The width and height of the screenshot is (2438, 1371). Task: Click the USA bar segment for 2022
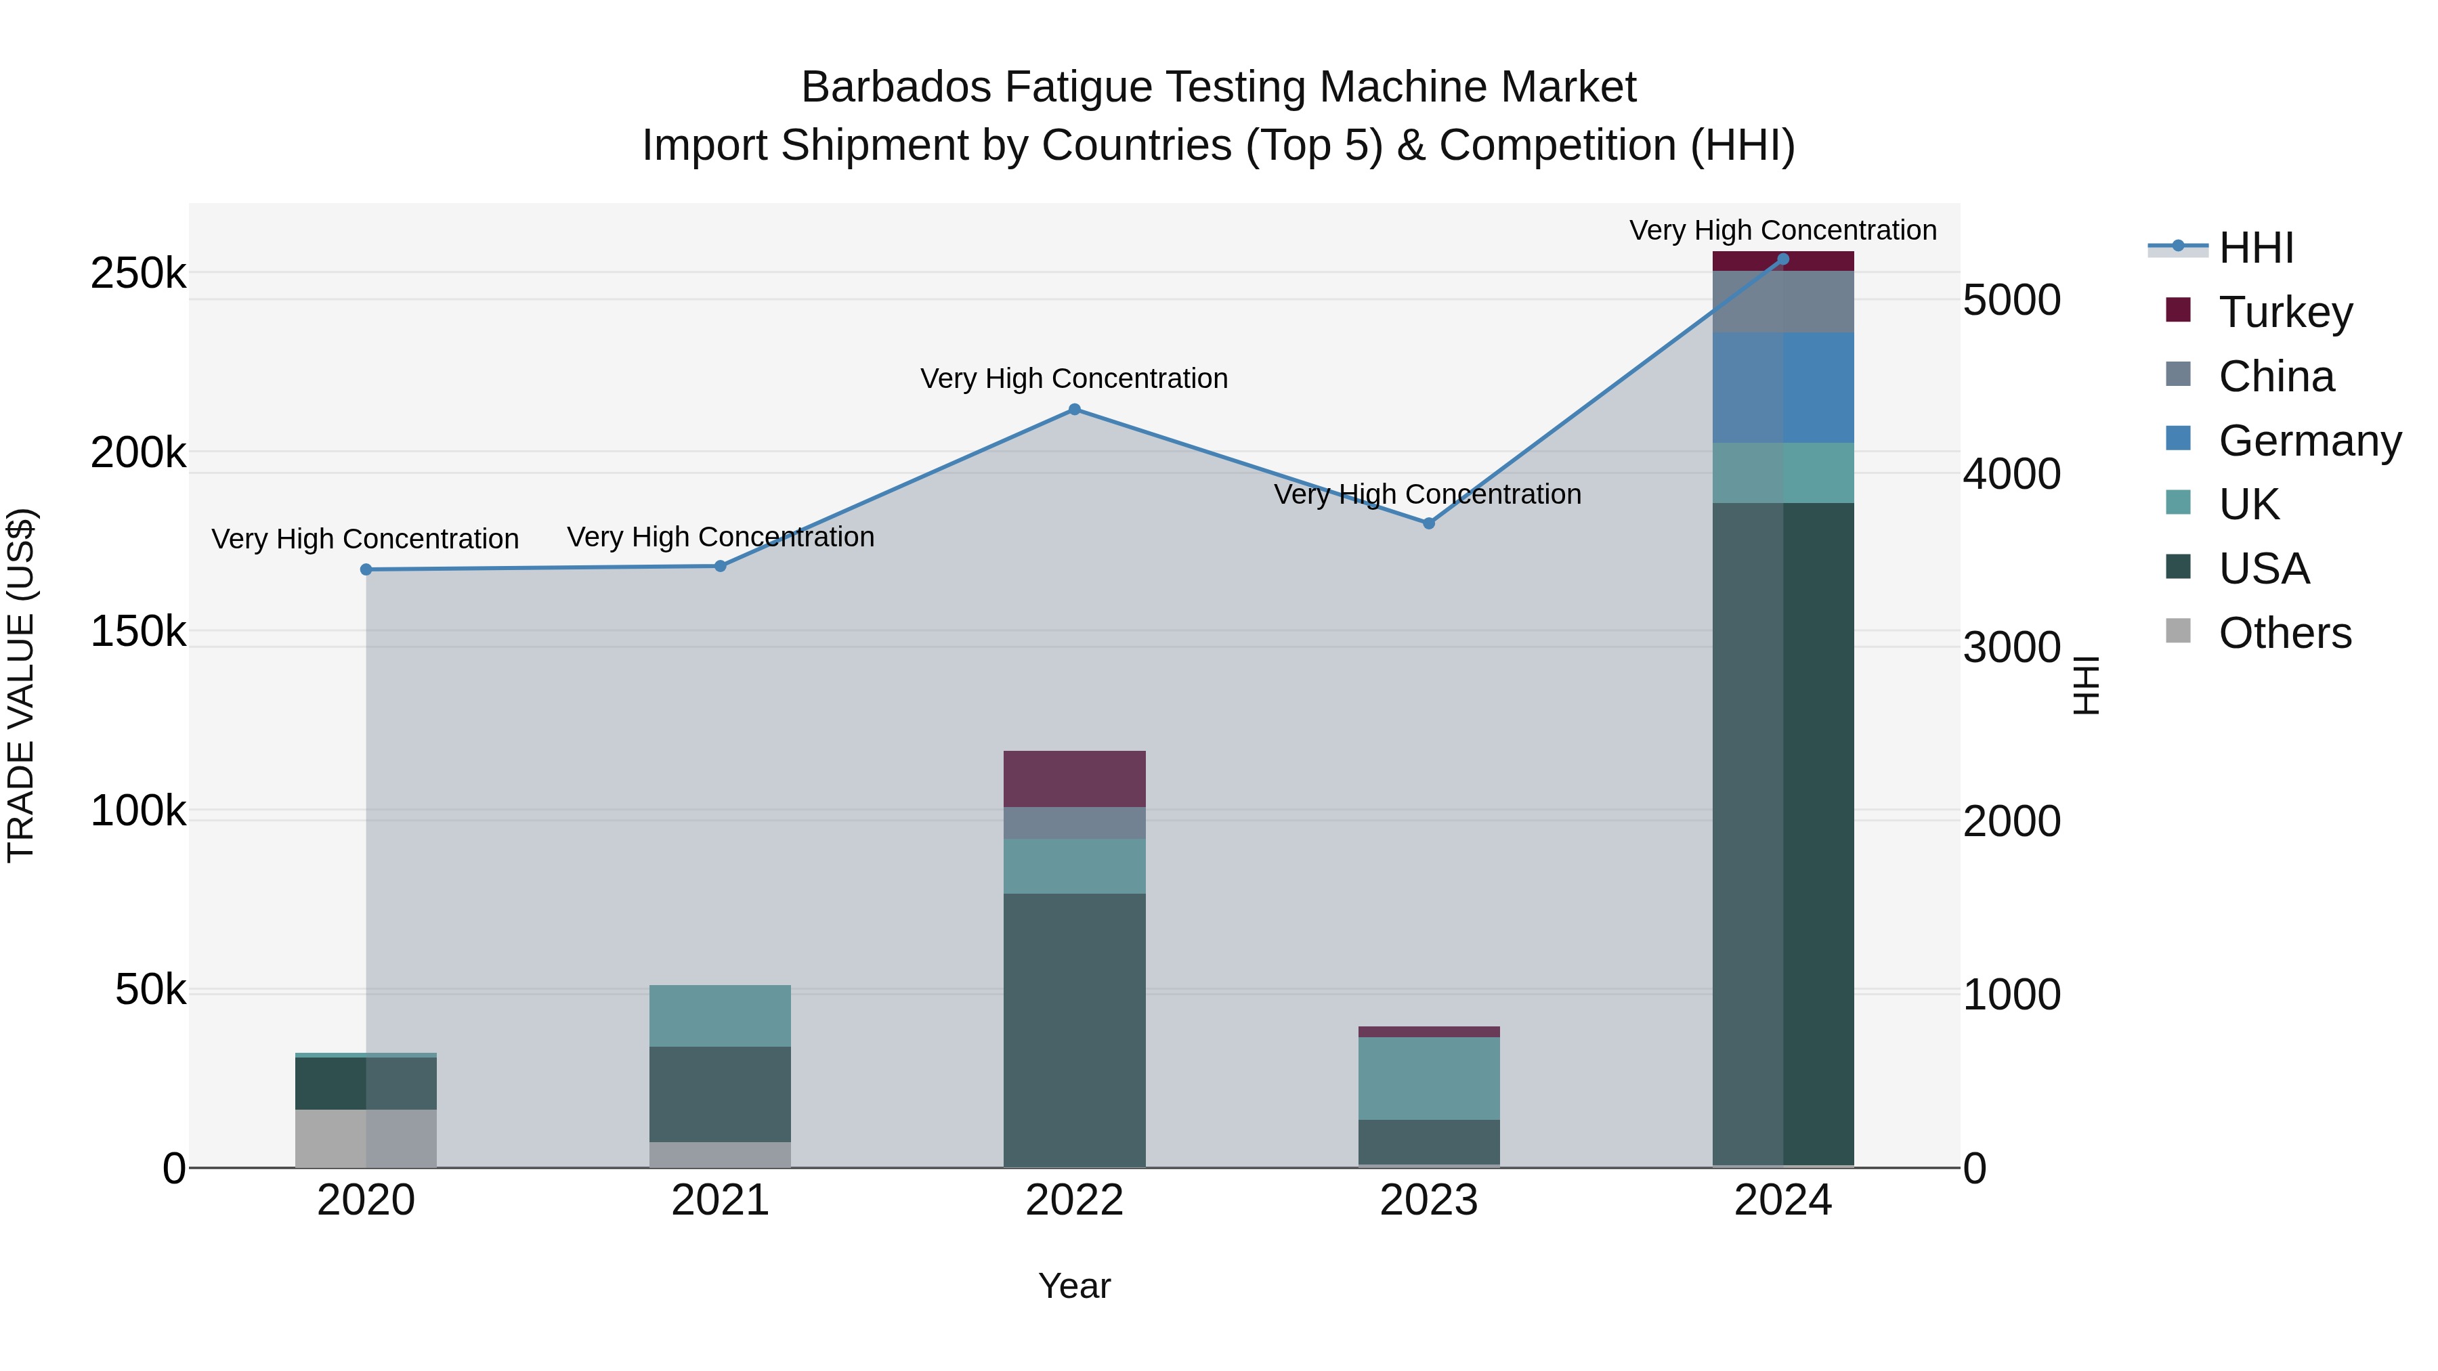1074,1029
